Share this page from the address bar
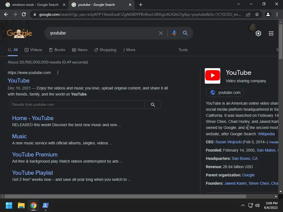The image size is (283, 212). click(x=248, y=14)
